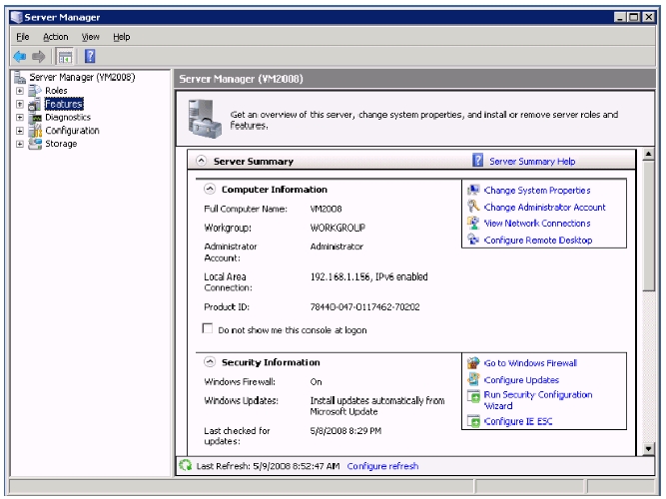The height and width of the screenshot is (499, 666).
Task: Open the View Network Connections link
Action: coord(537,223)
